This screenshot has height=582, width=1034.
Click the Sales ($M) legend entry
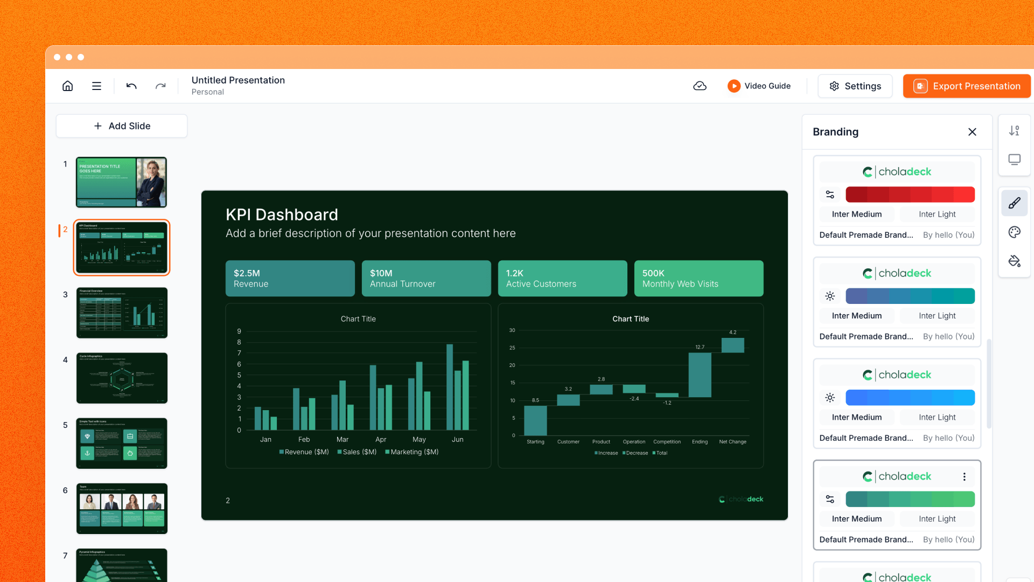(357, 452)
